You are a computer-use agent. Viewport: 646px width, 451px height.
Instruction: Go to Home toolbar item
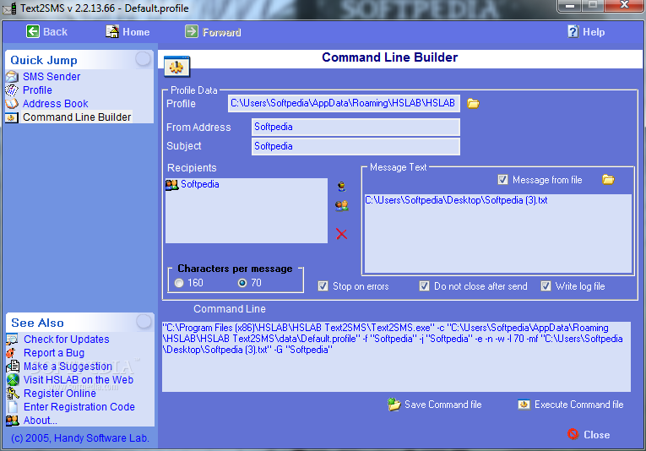136,32
